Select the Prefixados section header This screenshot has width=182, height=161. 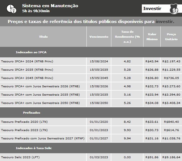tap(32, 113)
